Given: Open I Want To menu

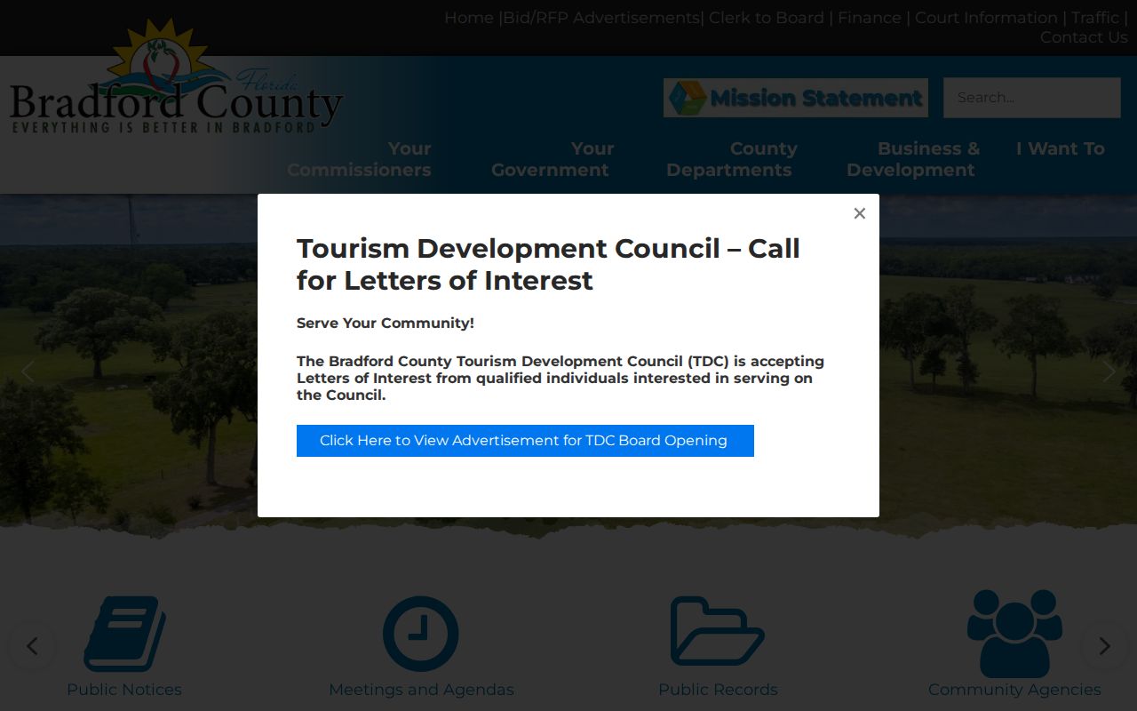Looking at the screenshot, I should point(1061,148).
